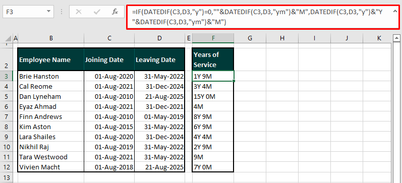Screen dimensions: 402x183
Task: Select the cell containing Kim Aston
Action: (x=51, y=127)
